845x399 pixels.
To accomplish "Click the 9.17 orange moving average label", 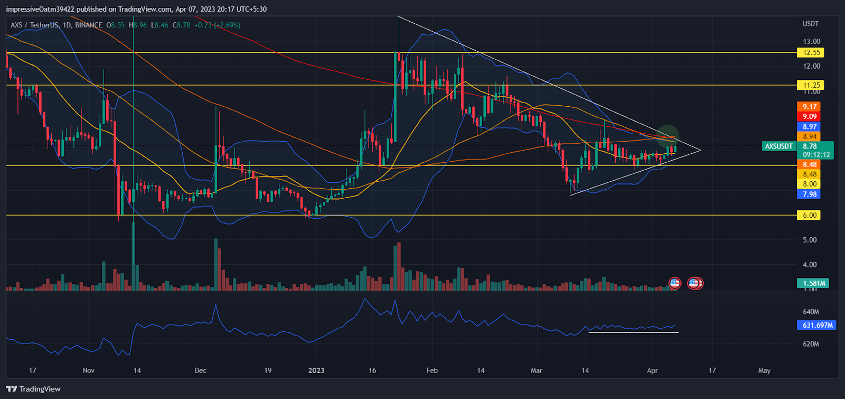I will 809,107.
